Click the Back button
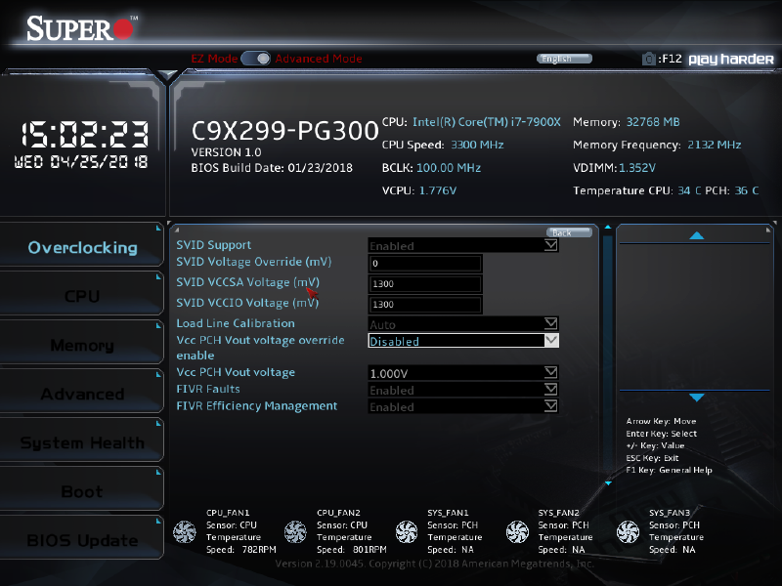This screenshot has height=586, width=782. (x=569, y=232)
